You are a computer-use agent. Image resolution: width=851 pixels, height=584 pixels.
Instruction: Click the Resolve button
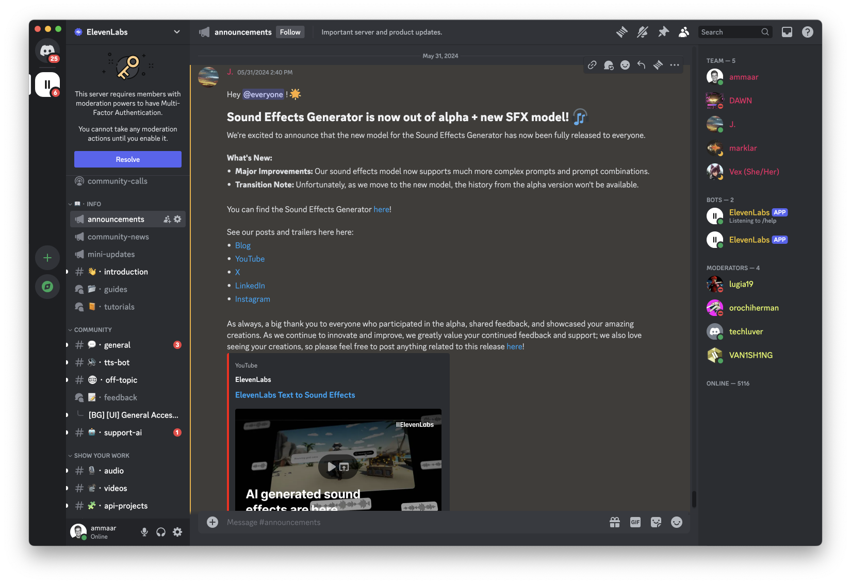(x=128, y=159)
